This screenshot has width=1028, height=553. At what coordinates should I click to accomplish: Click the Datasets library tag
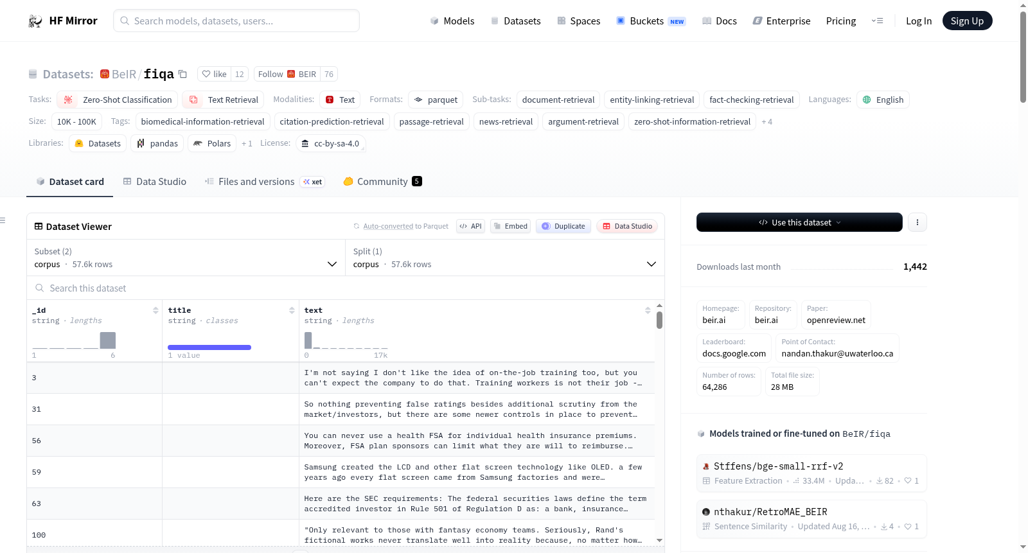click(x=98, y=143)
